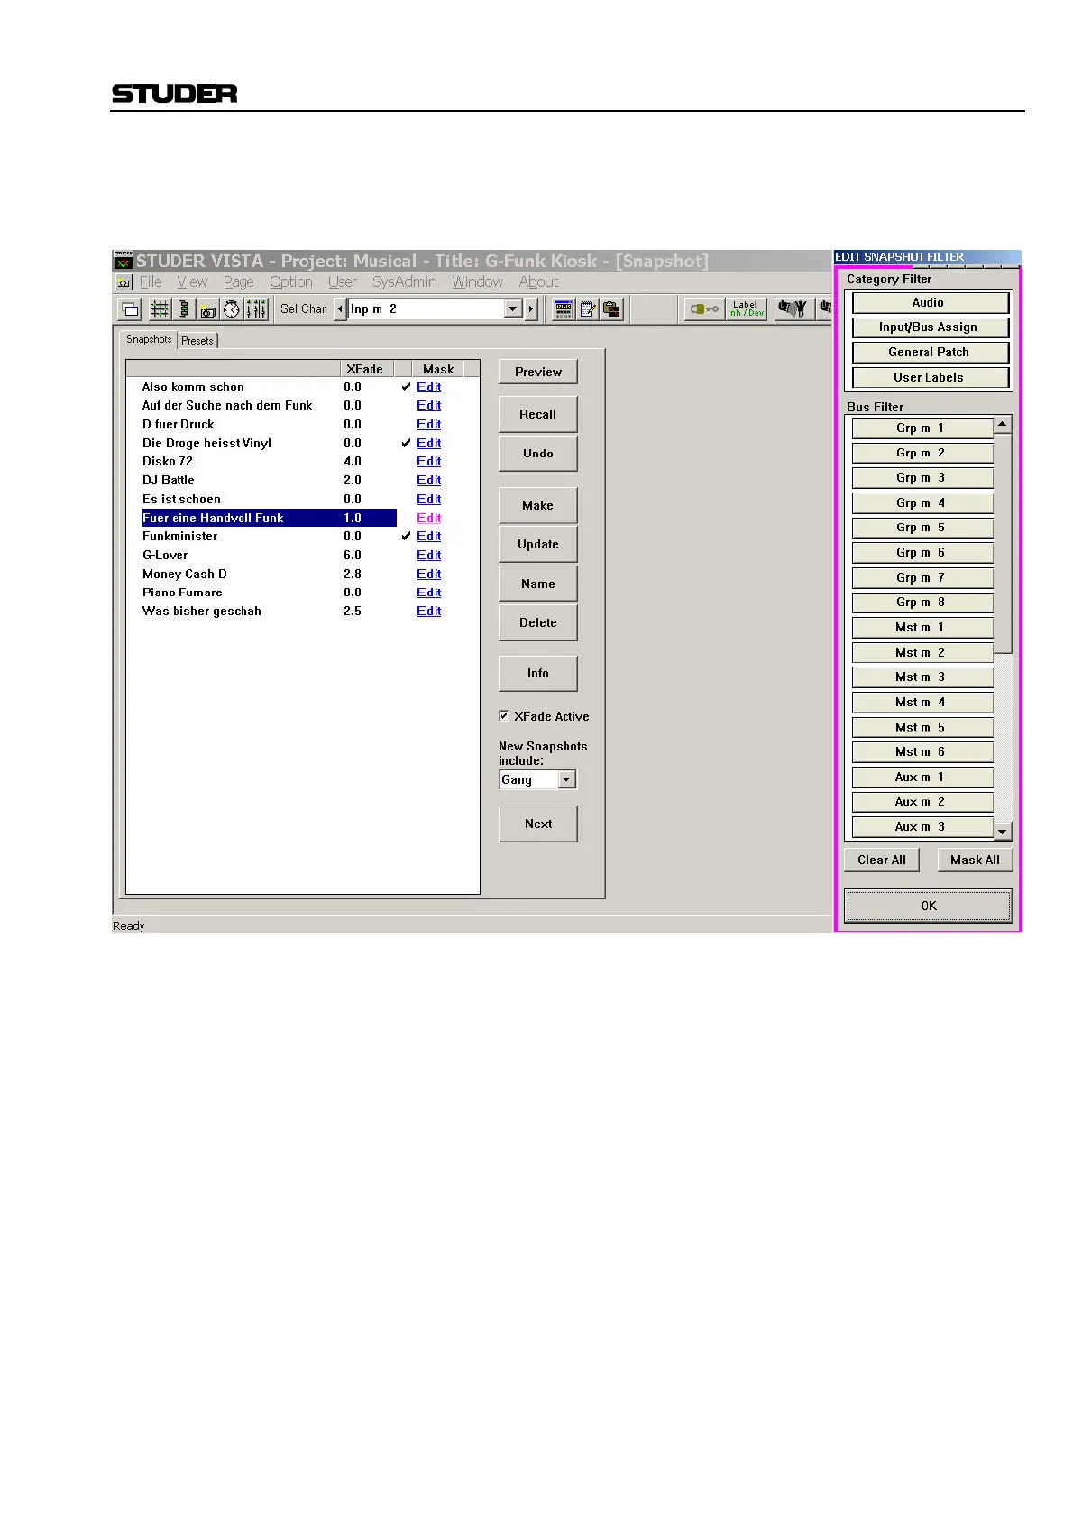1073x1519 pixels.
Task: Click the Delete button
Action: [538, 622]
